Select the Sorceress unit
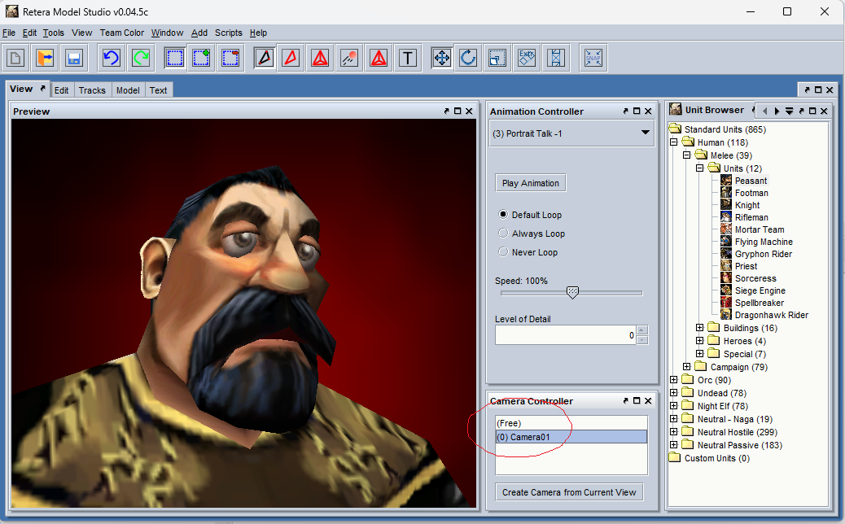The width and height of the screenshot is (845, 524). (755, 278)
